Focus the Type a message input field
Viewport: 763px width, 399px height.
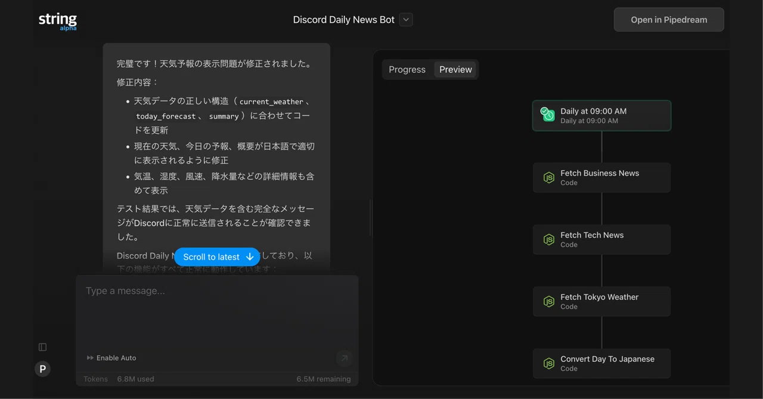(217, 310)
